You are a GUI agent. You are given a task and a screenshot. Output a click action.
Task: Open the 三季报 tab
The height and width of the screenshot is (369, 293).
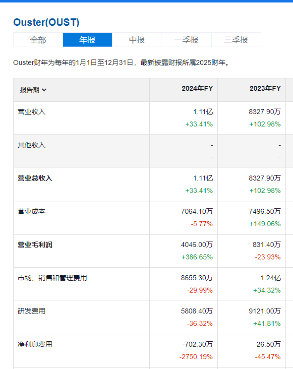(236, 40)
